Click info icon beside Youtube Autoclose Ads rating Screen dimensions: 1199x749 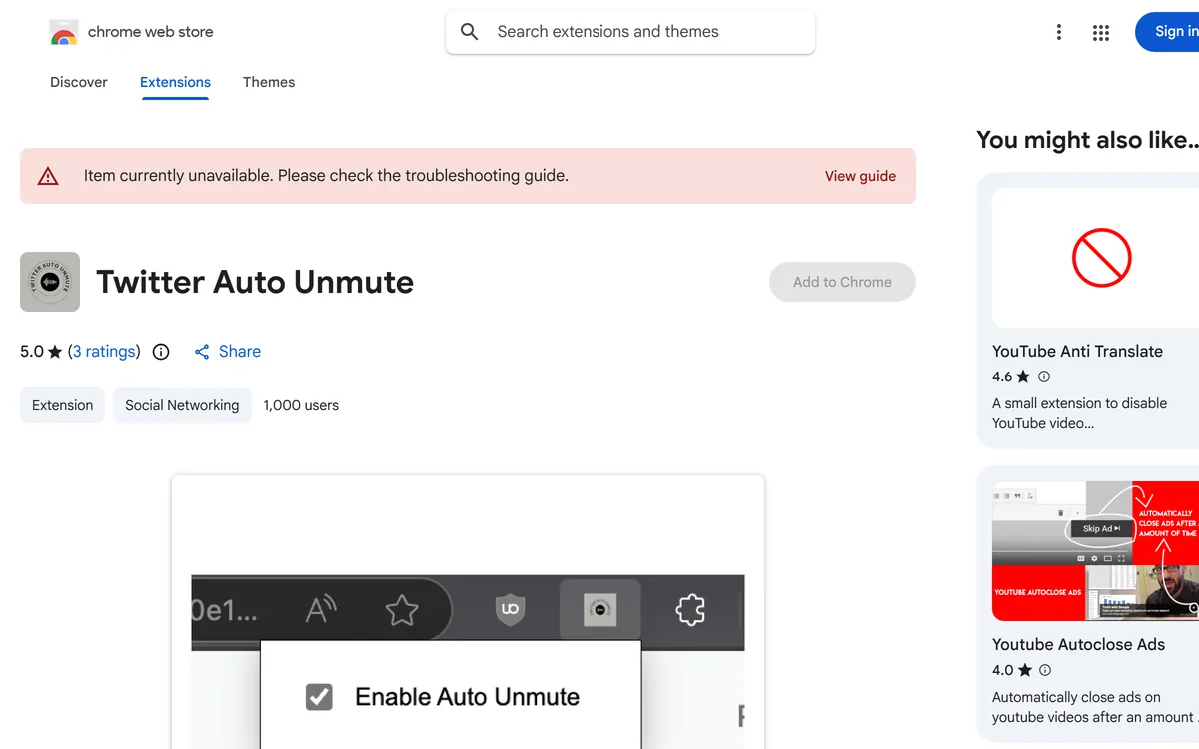coord(1045,670)
